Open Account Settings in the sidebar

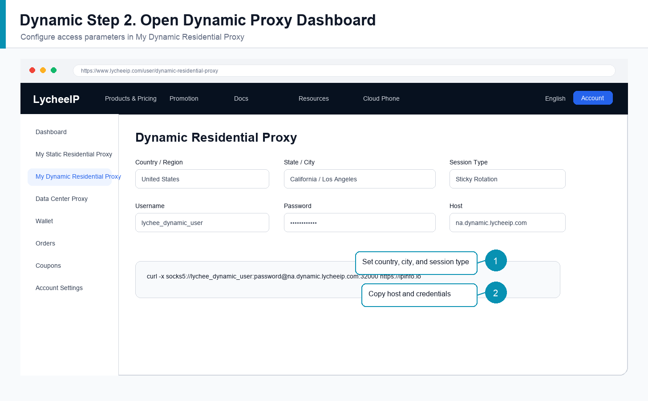click(59, 288)
